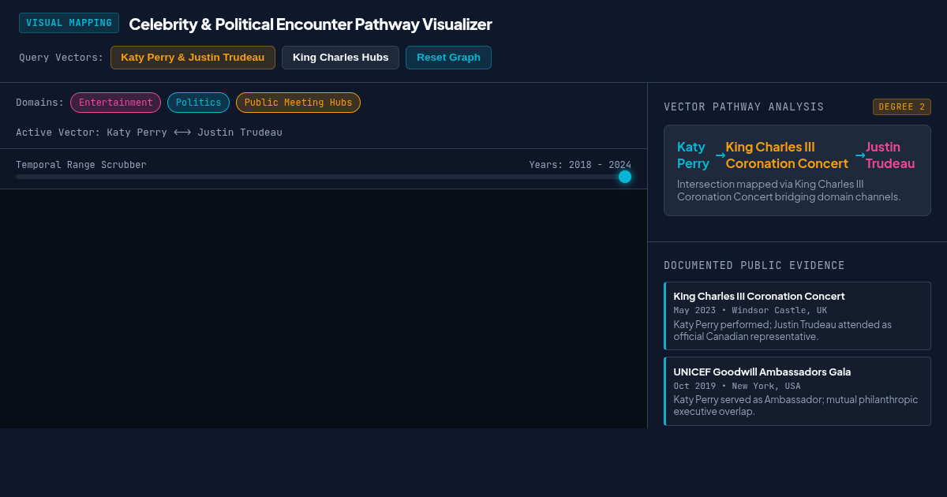Click the empty graph canvas area

click(324, 308)
